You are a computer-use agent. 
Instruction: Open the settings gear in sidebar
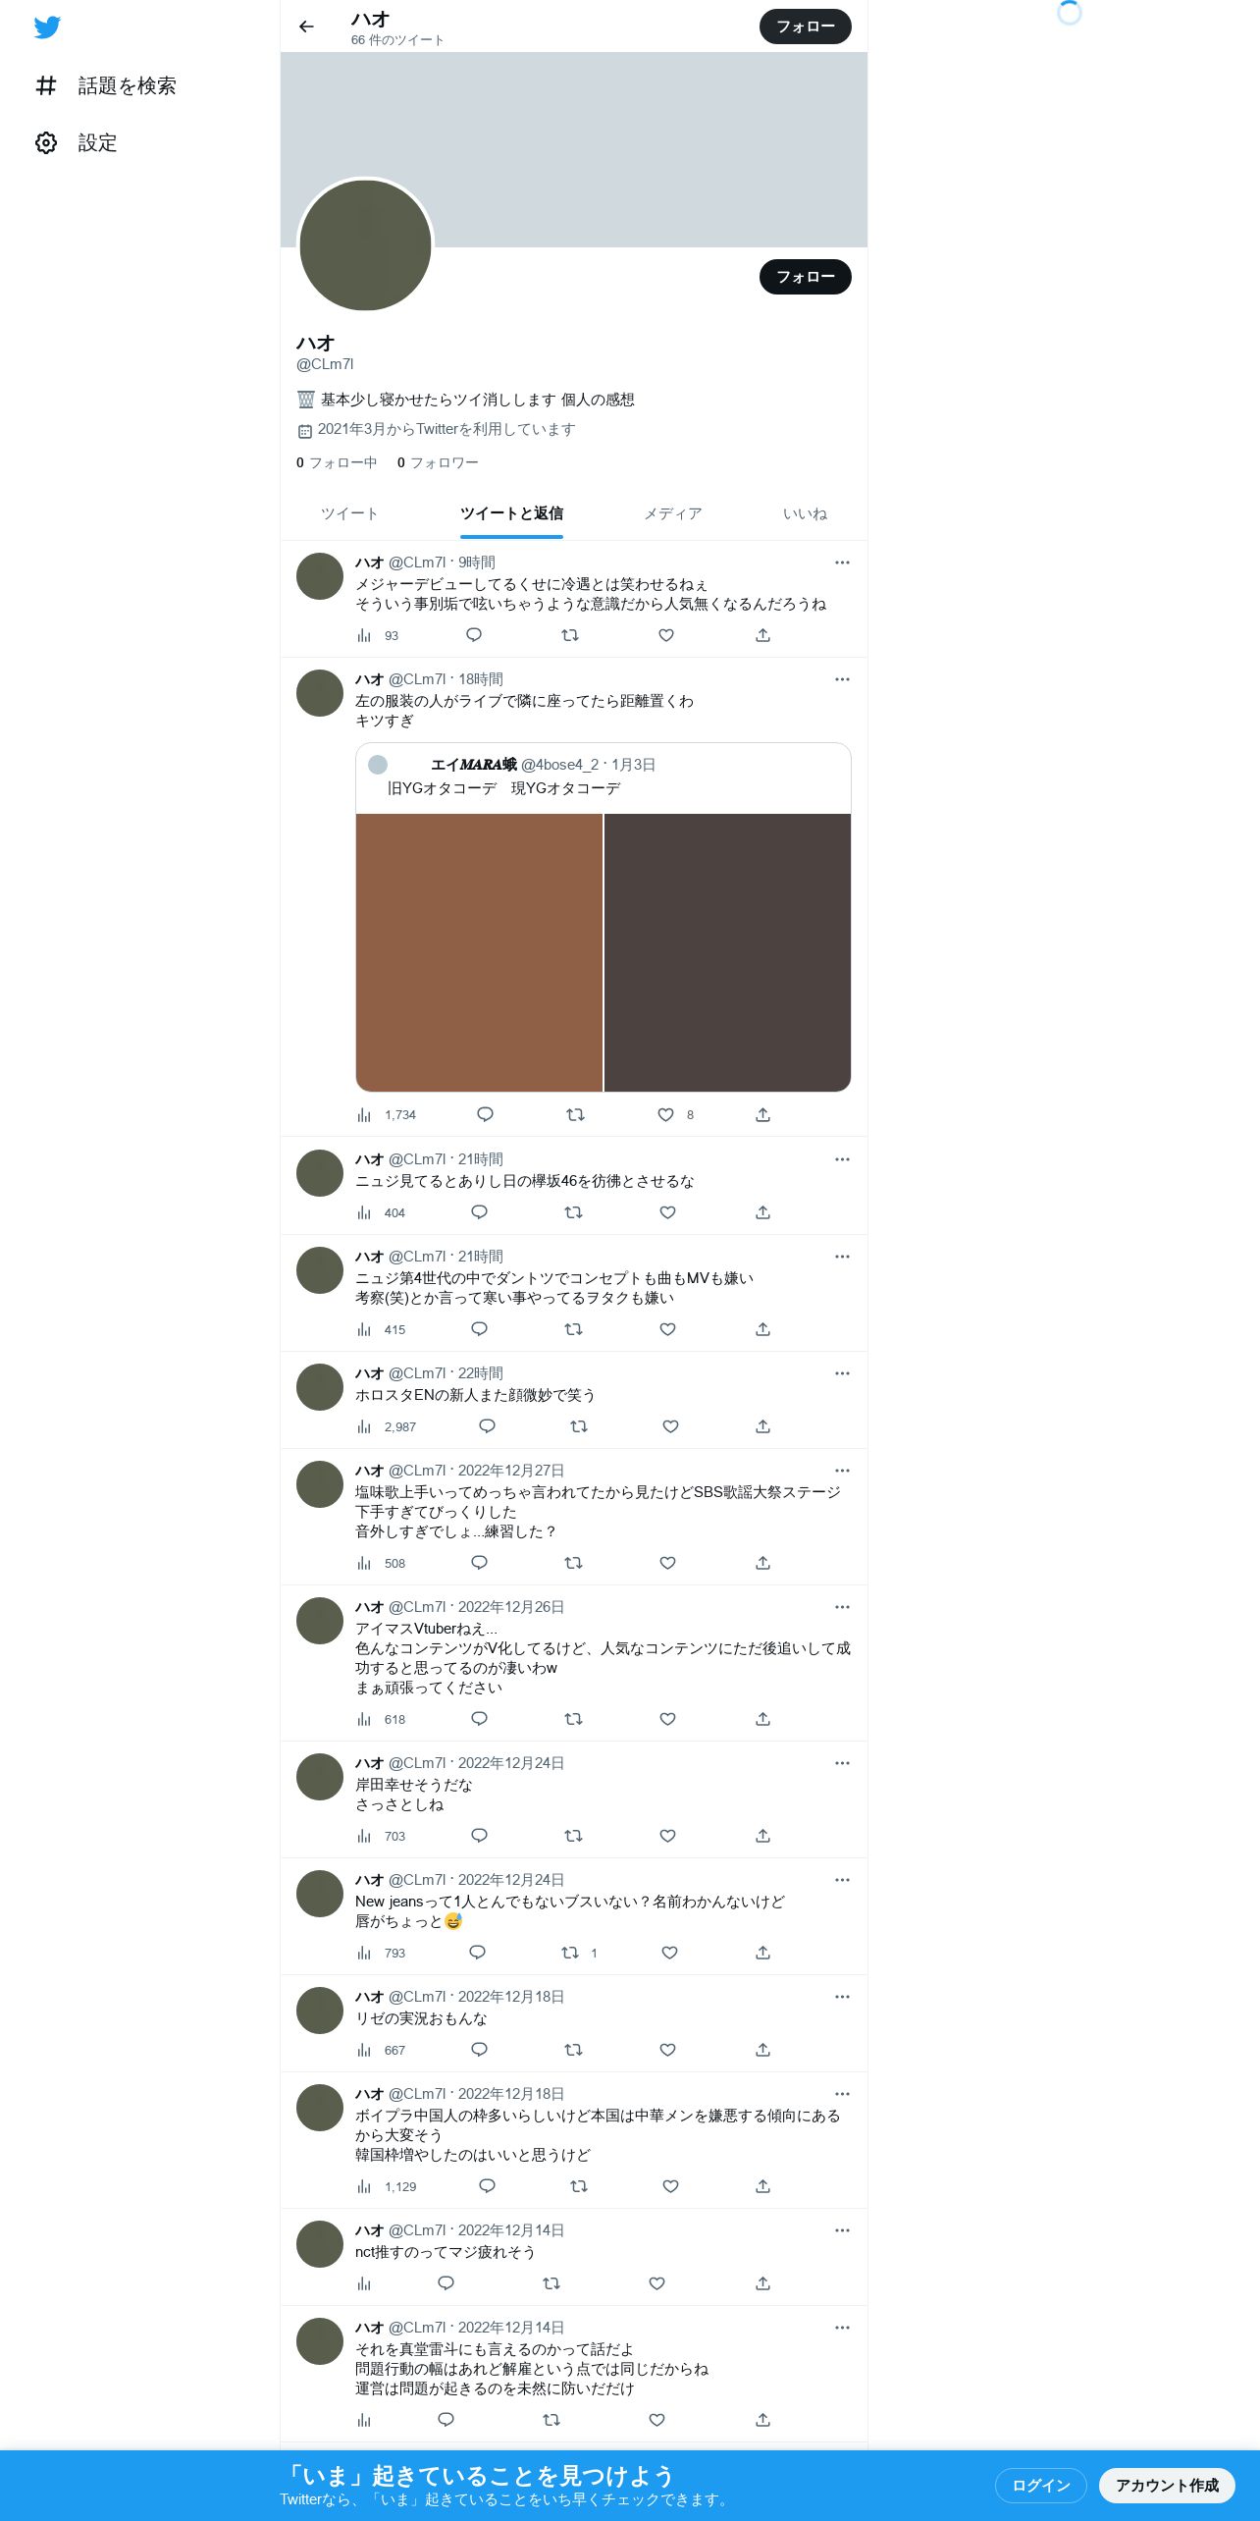click(x=46, y=143)
